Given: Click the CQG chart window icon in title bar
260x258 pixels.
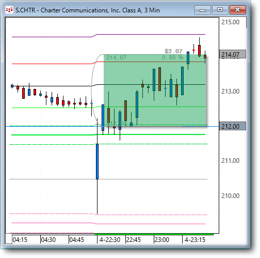Looking at the screenshot, I should pos(9,10).
